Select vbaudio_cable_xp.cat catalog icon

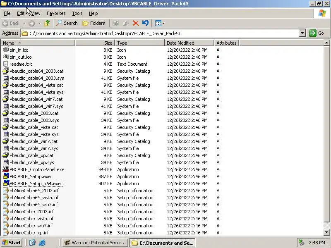point(6,155)
